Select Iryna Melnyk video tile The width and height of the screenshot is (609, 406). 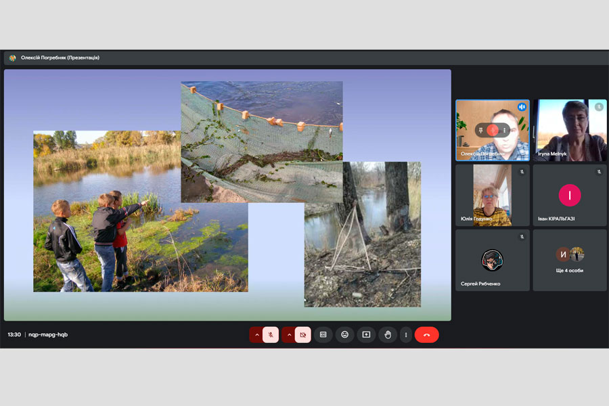(x=570, y=130)
